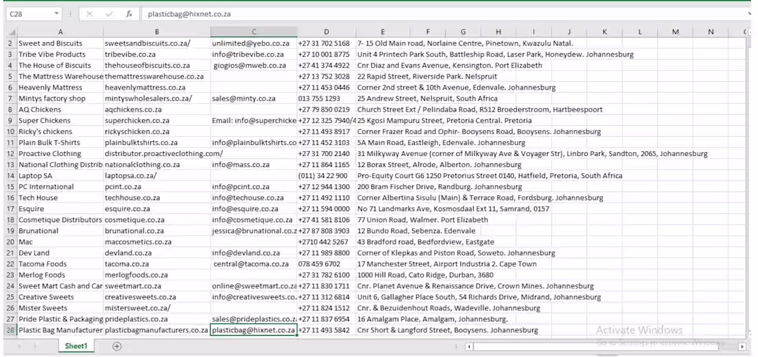Select the cell 'mistersweet.co.za/'
This screenshot has width=758, height=357.
point(156,307)
